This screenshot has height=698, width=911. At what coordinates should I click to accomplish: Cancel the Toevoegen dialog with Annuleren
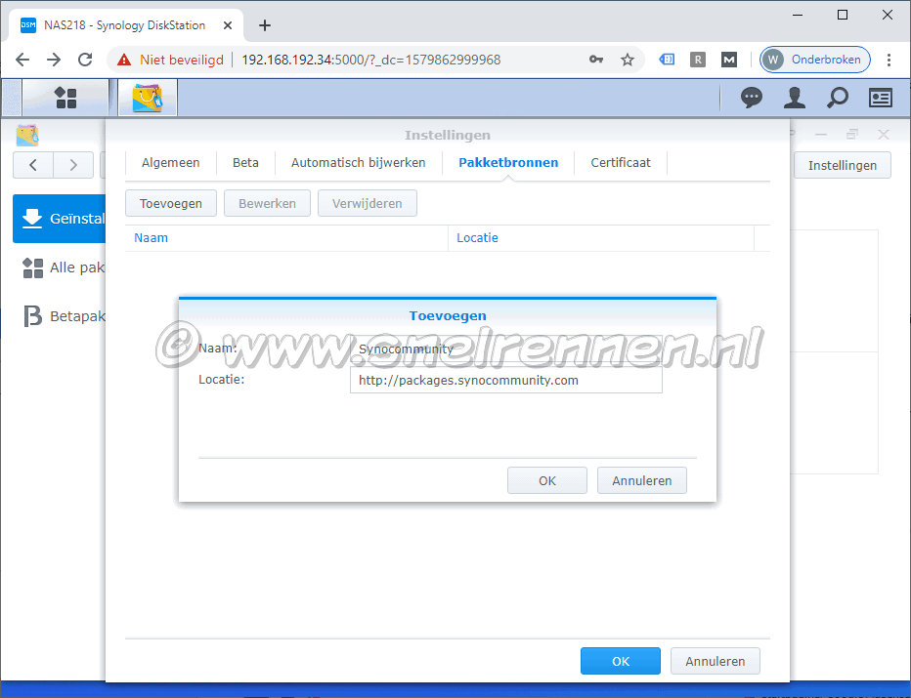pos(642,480)
